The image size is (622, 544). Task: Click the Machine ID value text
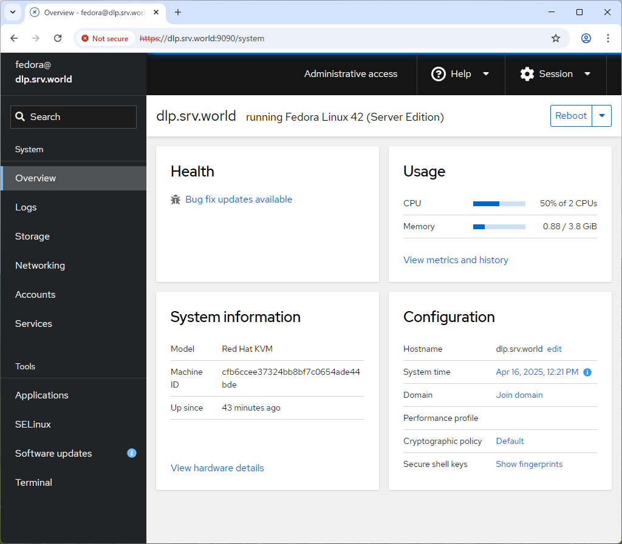pyautogui.click(x=291, y=378)
